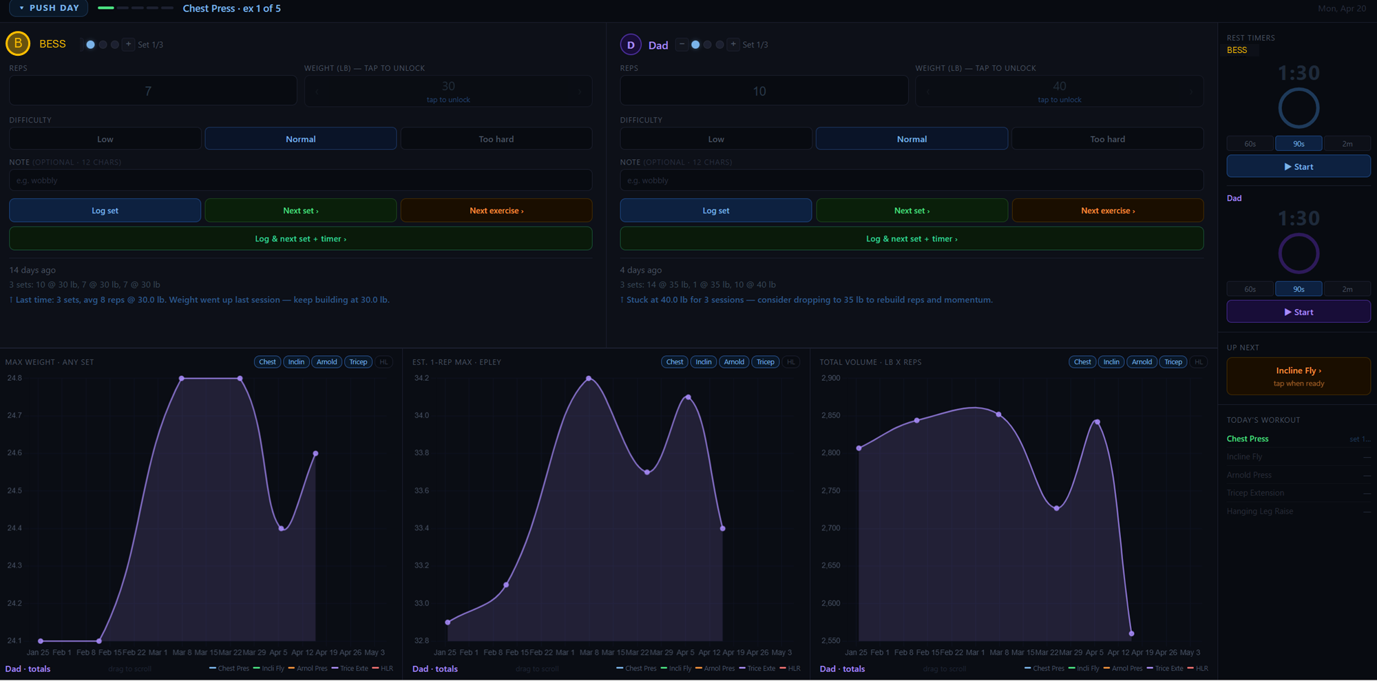
Task: Log set for Dad
Action: pyautogui.click(x=716, y=211)
